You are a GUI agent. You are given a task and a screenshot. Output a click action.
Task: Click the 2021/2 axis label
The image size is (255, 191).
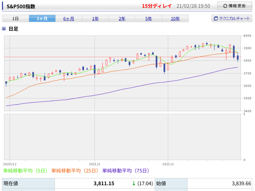click(x=168, y=164)
